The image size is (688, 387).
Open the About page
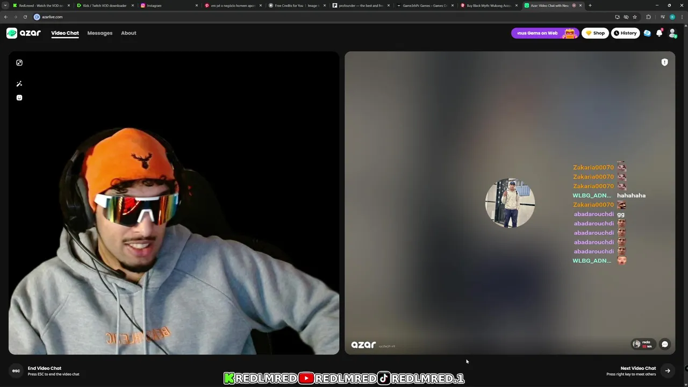point(128,33)
